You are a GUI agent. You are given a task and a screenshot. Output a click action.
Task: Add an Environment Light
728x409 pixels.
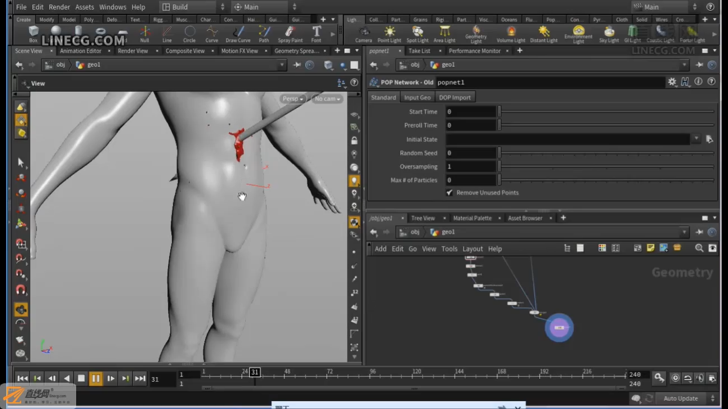pos(578,34)
